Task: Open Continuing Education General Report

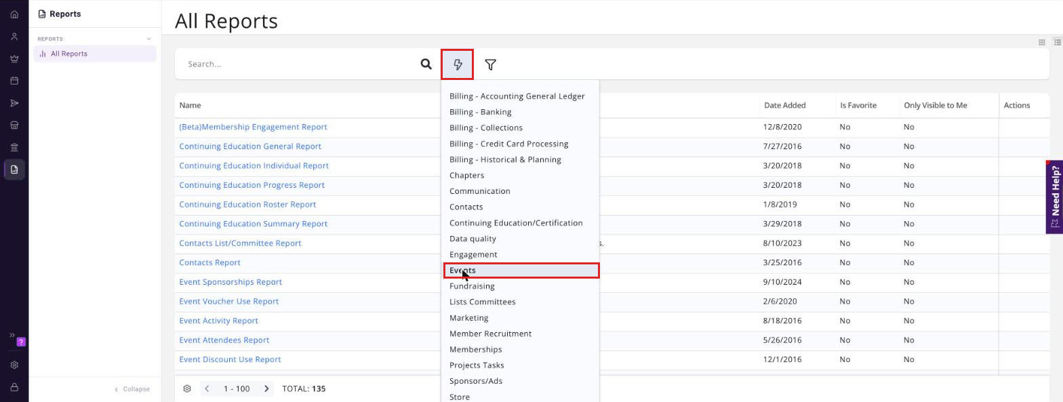Action: (250, 146)
